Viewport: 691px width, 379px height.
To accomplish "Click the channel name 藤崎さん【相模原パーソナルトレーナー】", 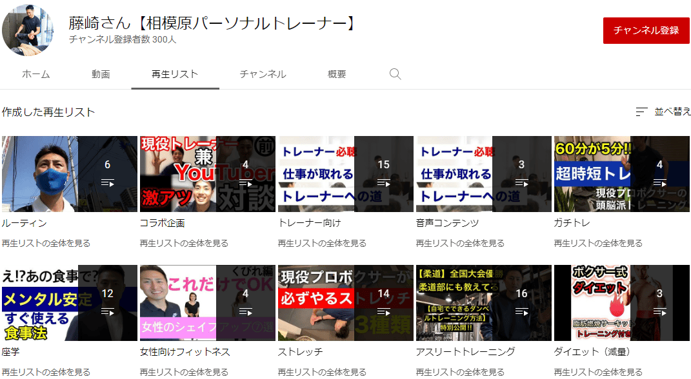I will click(212, 23).
